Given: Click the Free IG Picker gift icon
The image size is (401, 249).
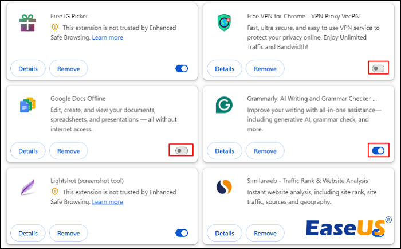Looking at the screenshot, I should coord(27,23).
